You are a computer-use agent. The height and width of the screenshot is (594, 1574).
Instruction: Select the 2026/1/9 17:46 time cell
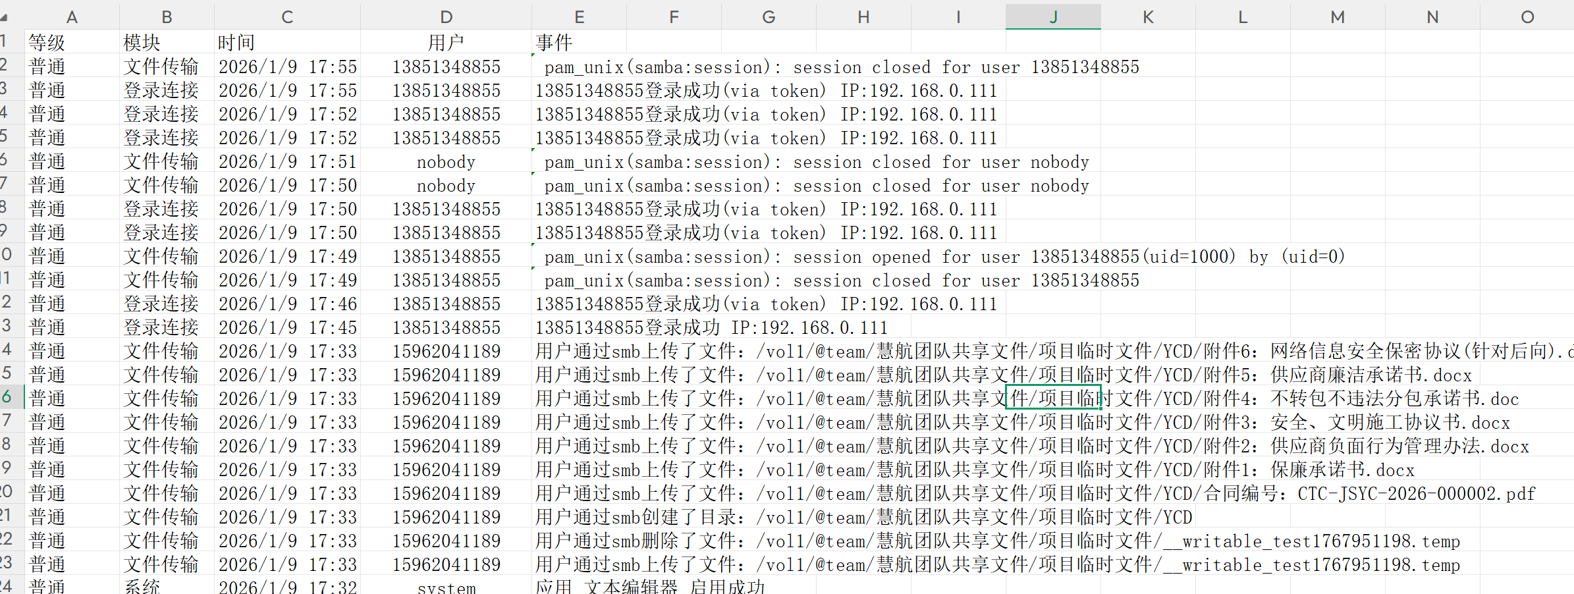click(287, 304)
